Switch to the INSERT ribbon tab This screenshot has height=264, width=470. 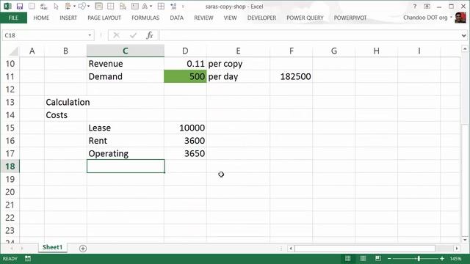tap(68, 18)
